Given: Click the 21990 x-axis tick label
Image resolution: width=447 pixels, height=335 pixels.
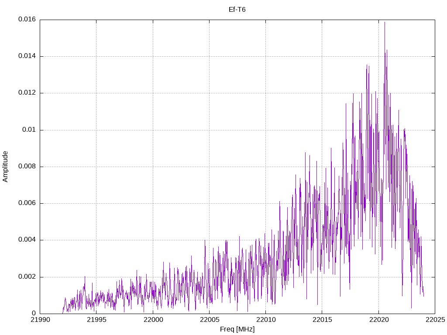Looking at the screenshot, I should [40, 320].
